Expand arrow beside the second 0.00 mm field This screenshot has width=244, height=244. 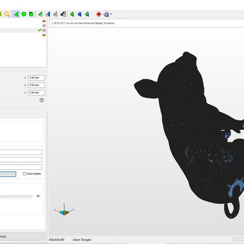click(25, 85)
